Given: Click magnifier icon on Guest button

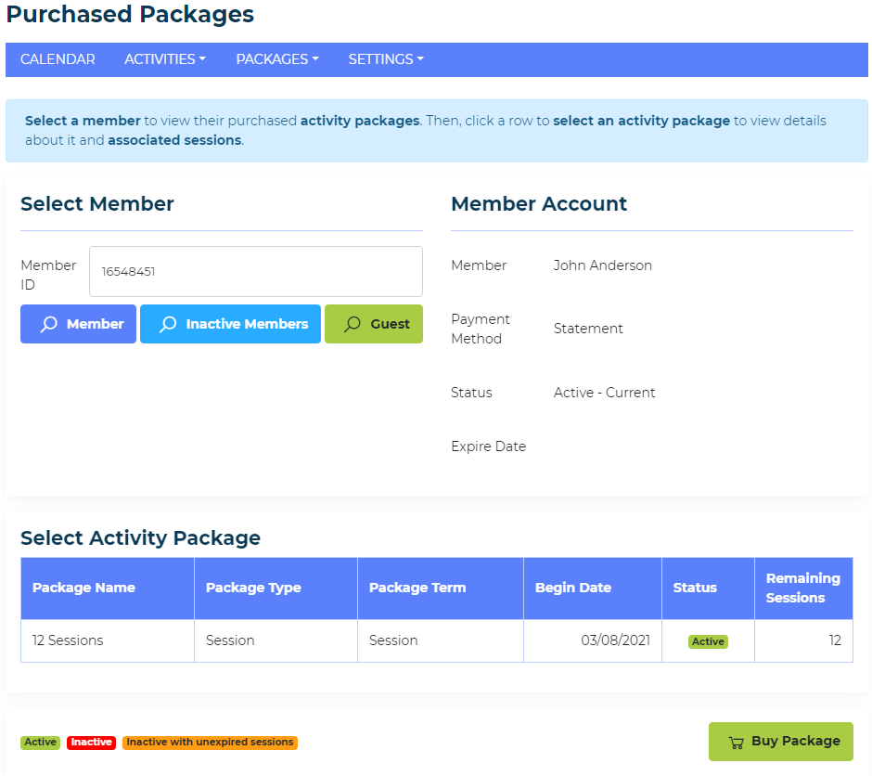Looking at the screenshot, I should click(353, 324).
